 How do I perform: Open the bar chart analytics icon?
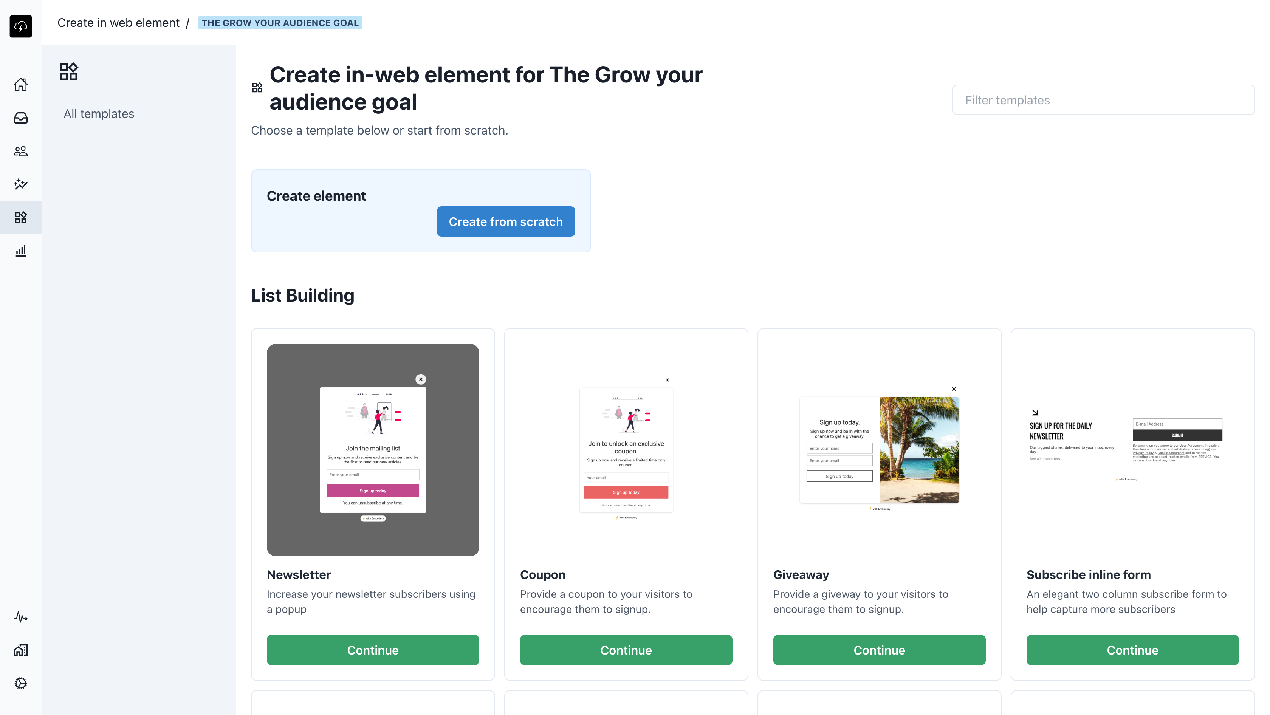point(21,251)
